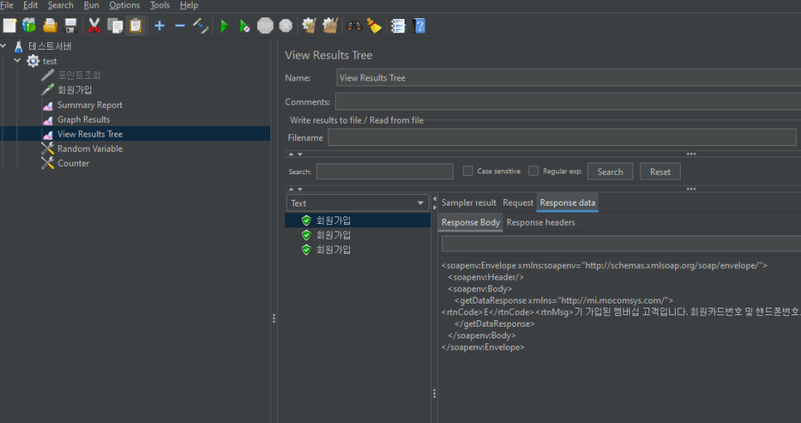
Task: Start the test with green play icon
Action: pyautogui.click(x=224, y=26)
